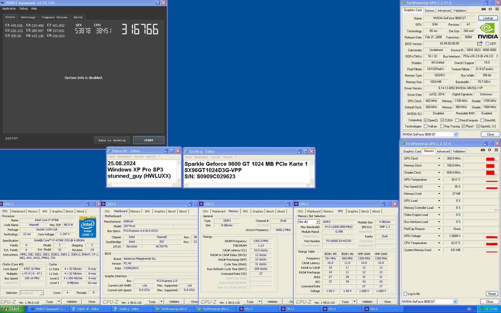This screenshot has width=501, height=313.
Task: Toggle the CUDA checkbox
Action: (x=442, y=120)
